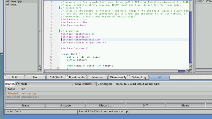Open the Build tab
The image size is (212, 119).
[x=15, y=77]
